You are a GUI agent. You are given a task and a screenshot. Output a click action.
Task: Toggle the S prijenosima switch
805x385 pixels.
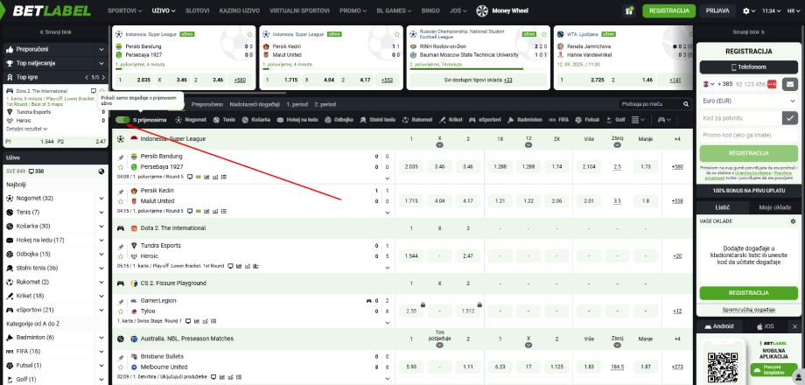[122, 120]
